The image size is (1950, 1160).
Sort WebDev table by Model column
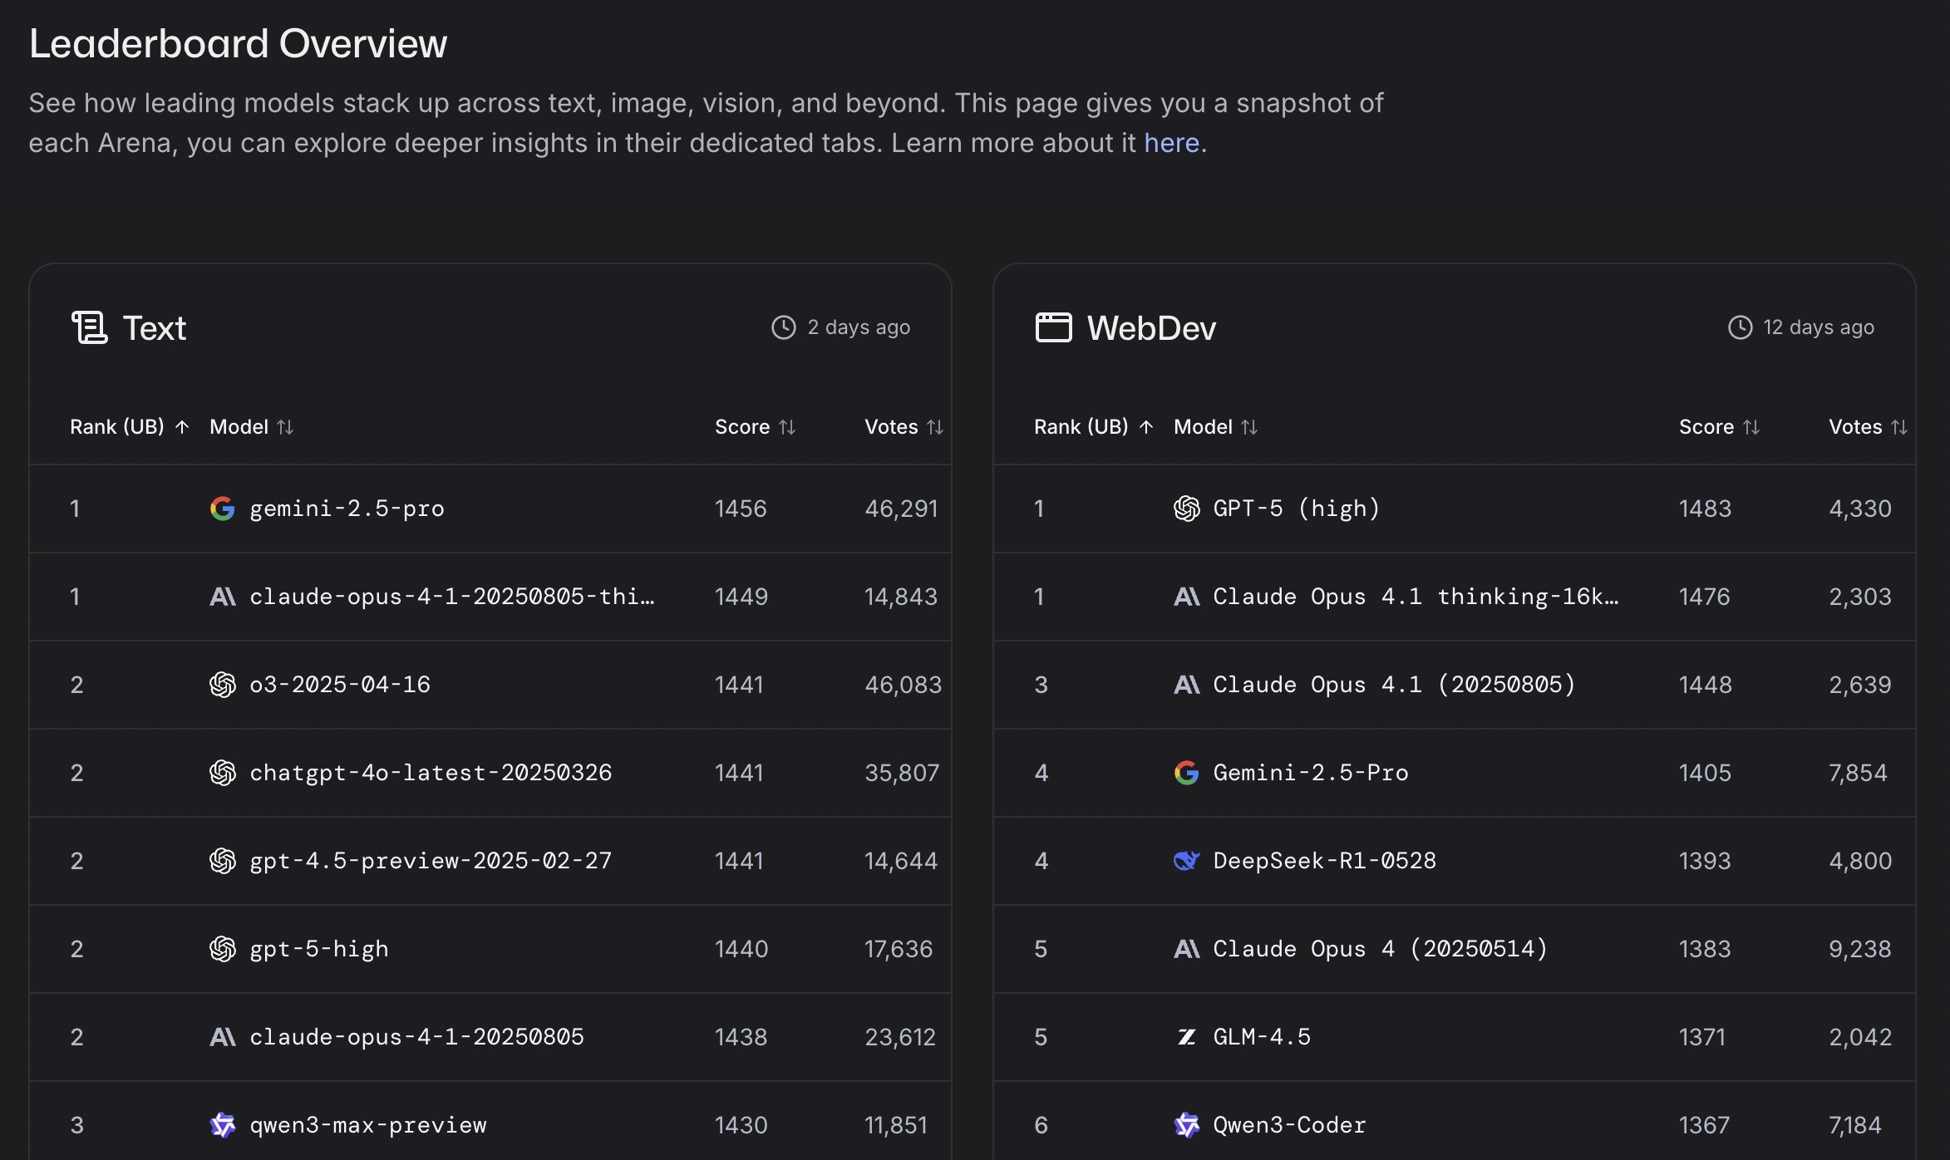click(1215, 427)
